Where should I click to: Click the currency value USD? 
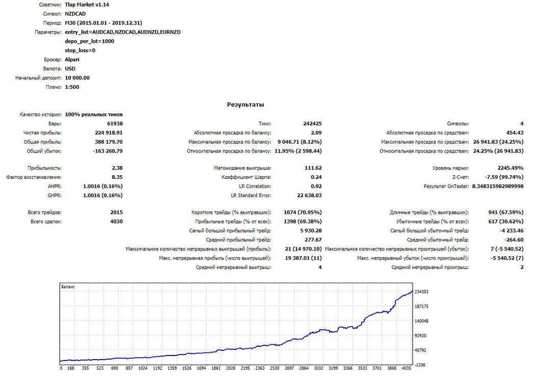coord(70,69)
